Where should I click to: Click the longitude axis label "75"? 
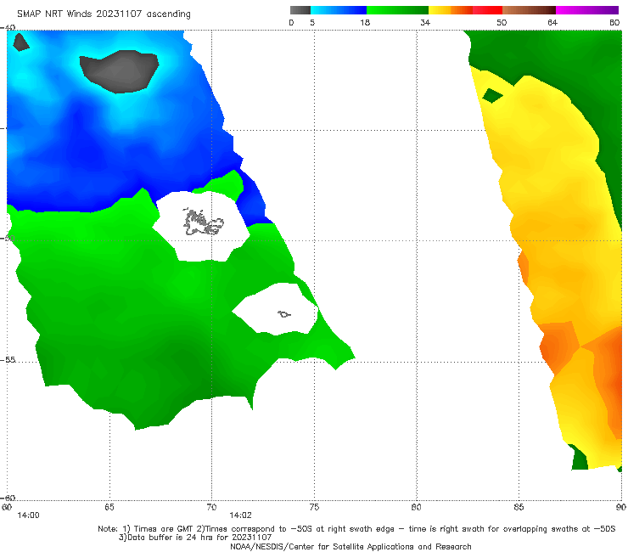314,507
